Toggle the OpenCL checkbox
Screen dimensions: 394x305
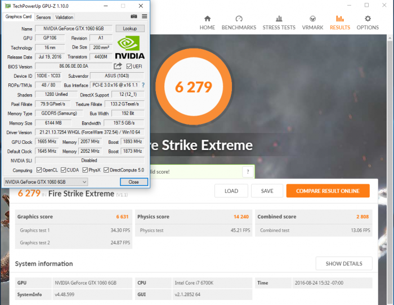[x=39, y=170]
